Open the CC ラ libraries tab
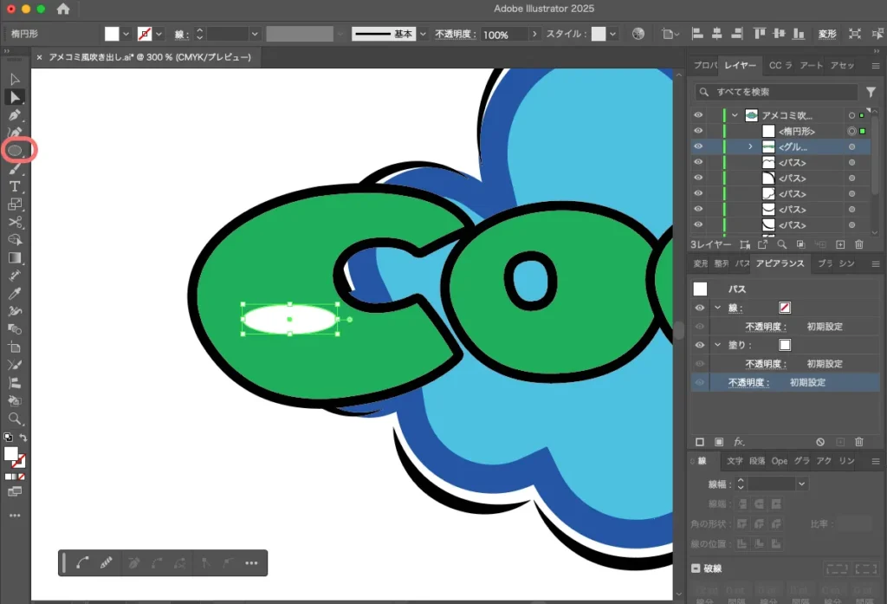The height and width of the screenshot is (604, 887). (780, 66)
